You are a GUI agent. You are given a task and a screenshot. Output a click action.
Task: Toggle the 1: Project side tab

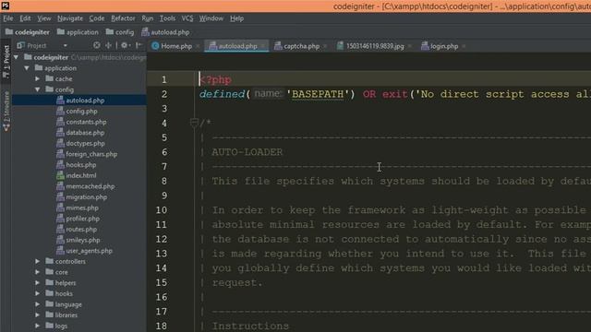[6, 62]
